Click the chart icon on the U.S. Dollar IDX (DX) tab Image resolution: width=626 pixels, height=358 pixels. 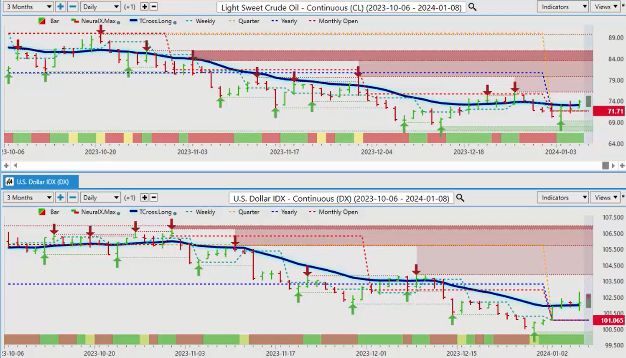pos(9,181)
